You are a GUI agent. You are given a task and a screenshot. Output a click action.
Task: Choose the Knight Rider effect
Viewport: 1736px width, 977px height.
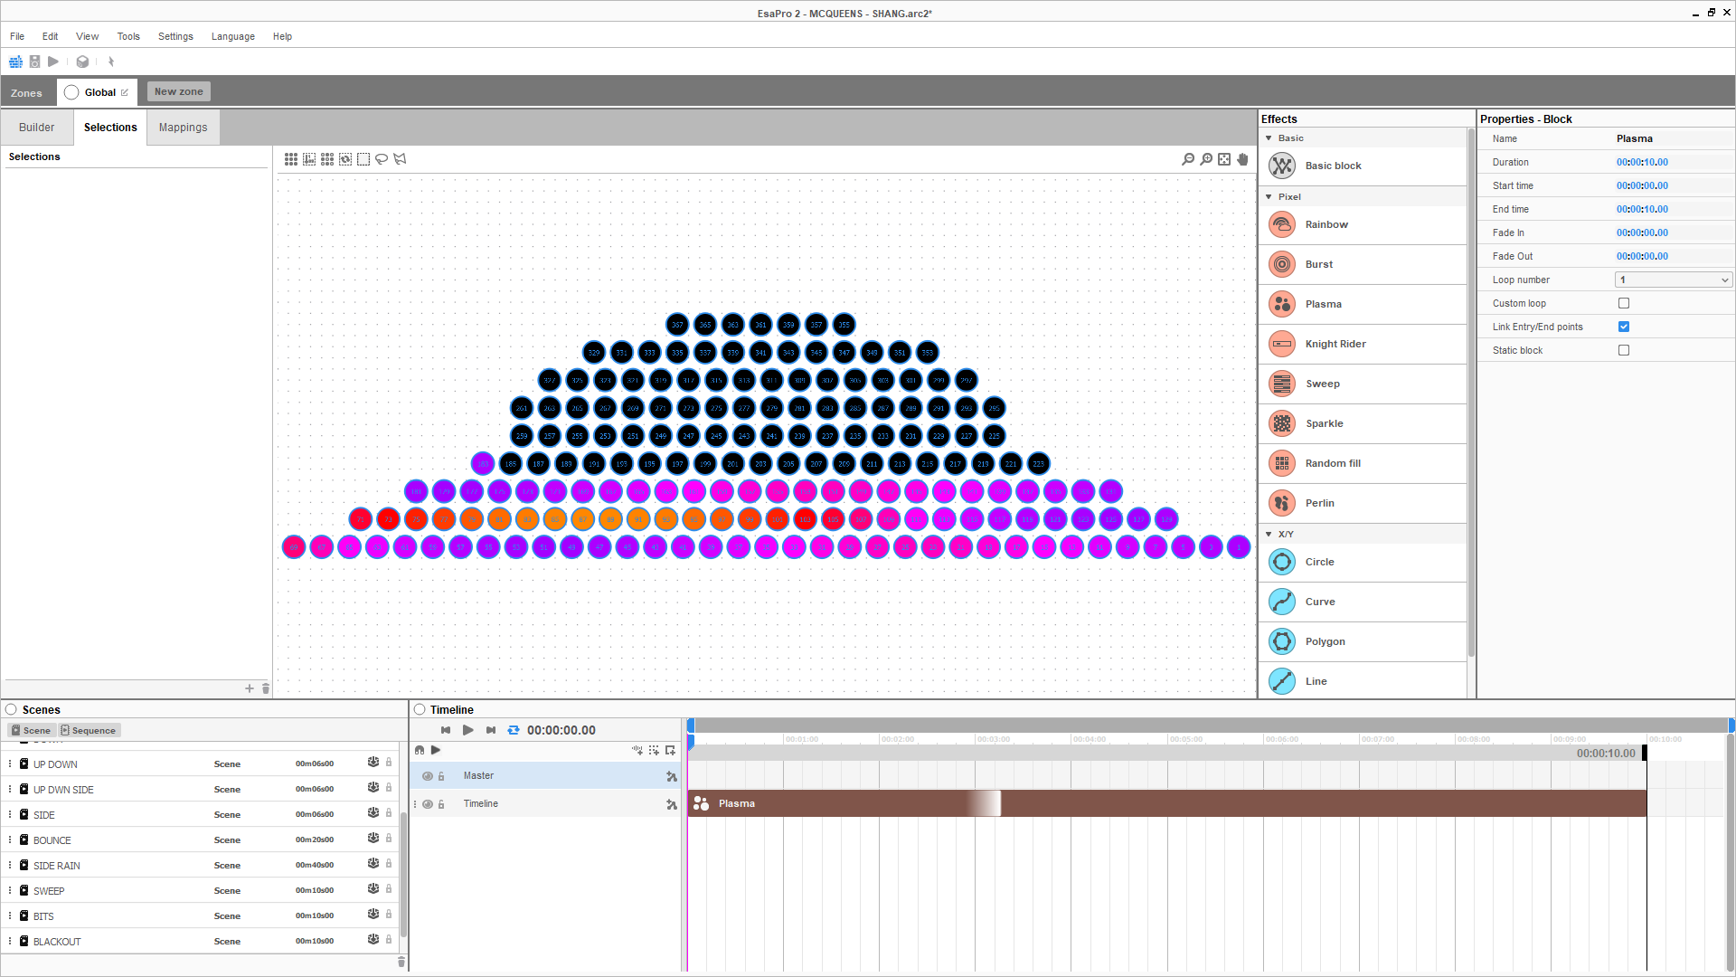1362,345
